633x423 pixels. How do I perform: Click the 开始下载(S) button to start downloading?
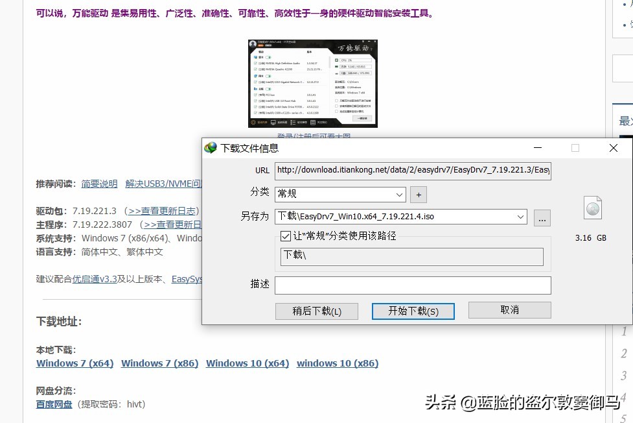coord(413,311)
